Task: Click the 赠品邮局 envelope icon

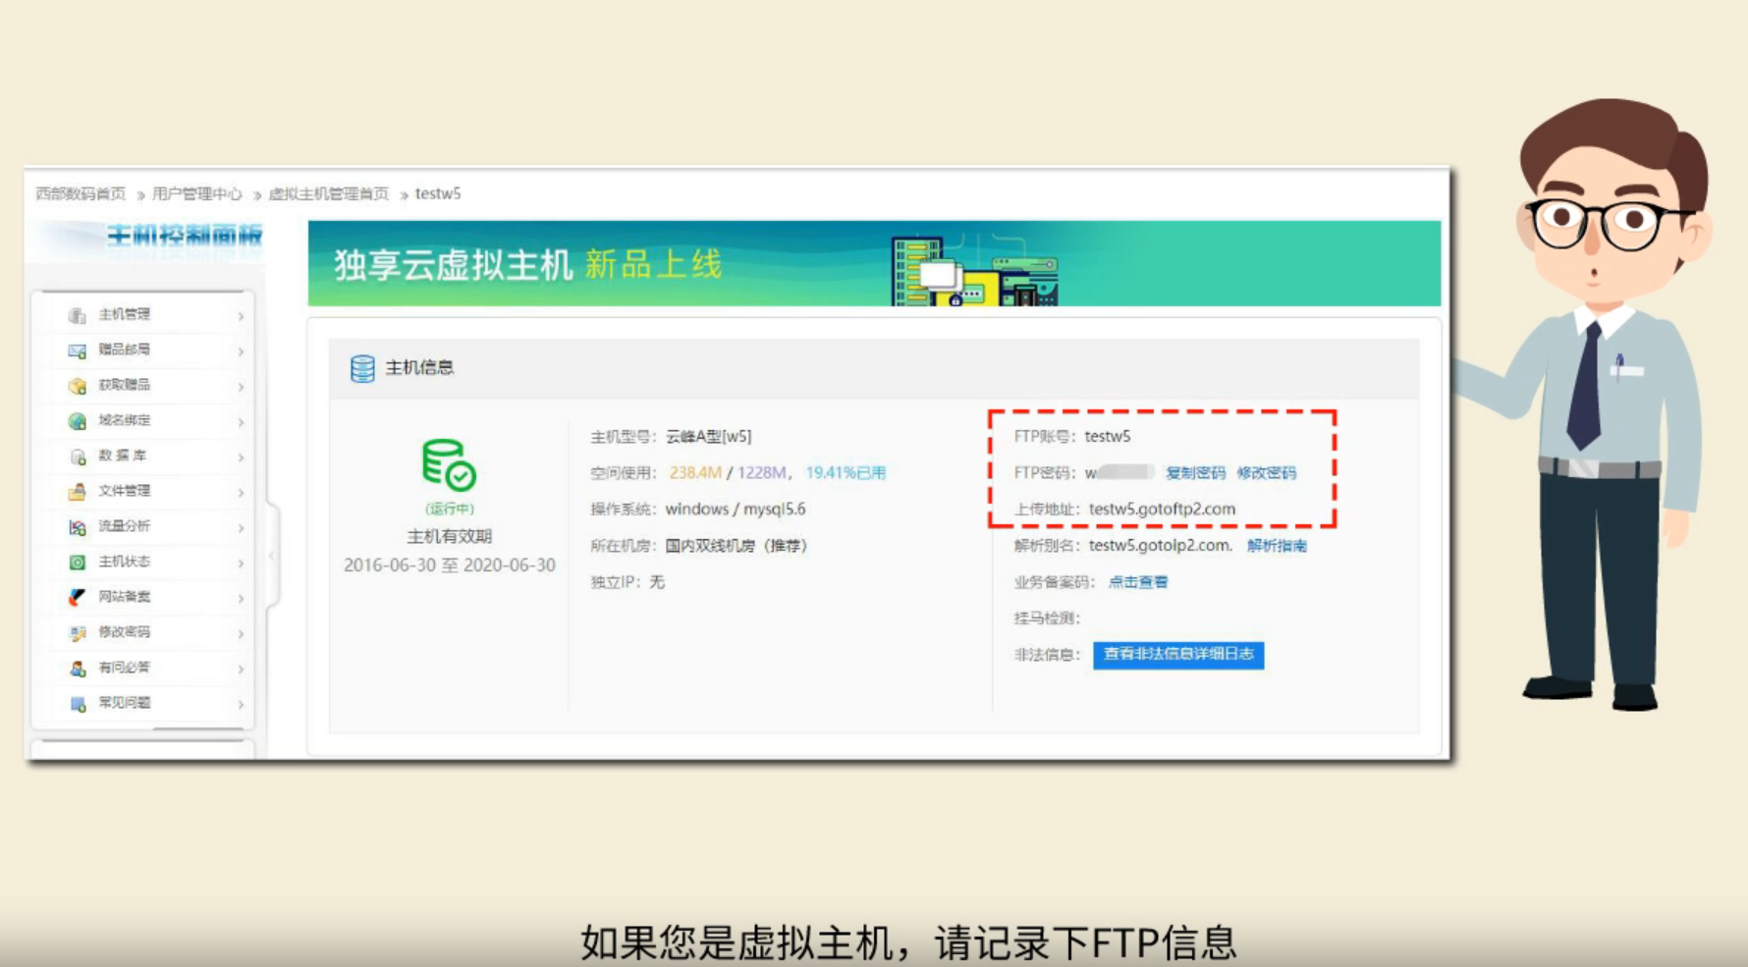Action: [x=77, y=350]
